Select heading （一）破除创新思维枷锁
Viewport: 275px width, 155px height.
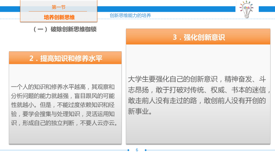(x=65, y=29)
